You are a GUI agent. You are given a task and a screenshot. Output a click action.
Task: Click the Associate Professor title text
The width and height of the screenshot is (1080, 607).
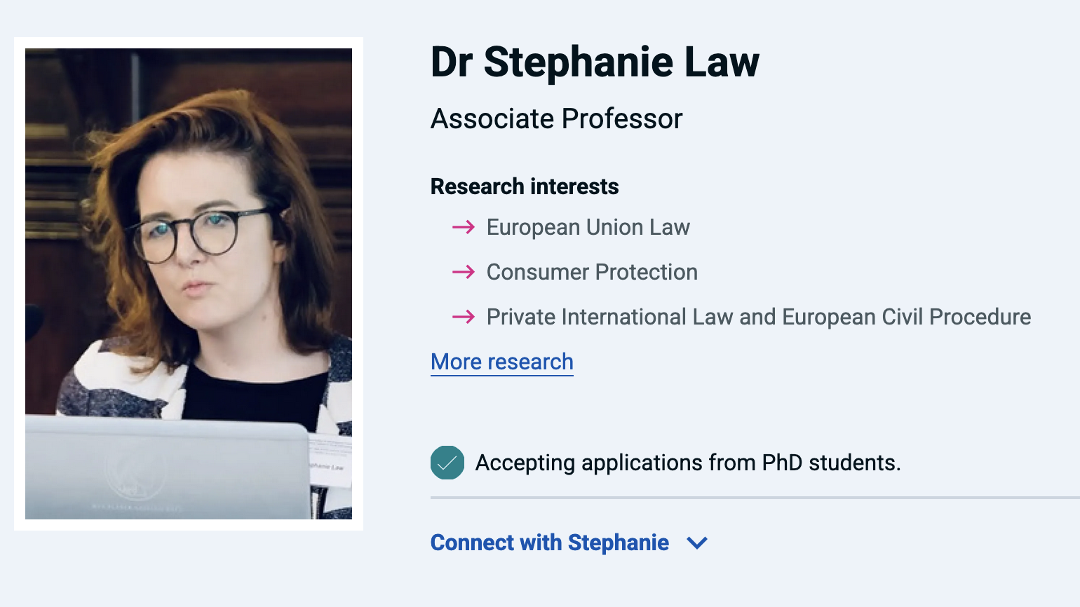(x=556, y=118)
